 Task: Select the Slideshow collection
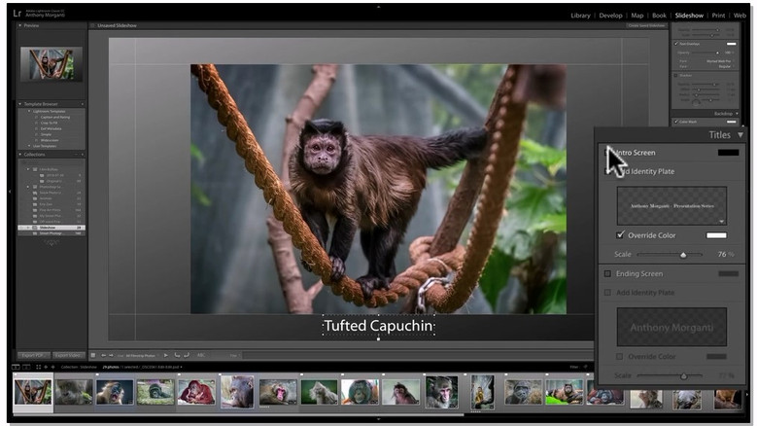48,228
